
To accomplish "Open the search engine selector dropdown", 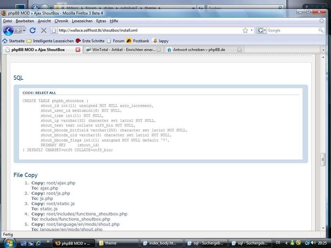I will click(x=265, y=30).
